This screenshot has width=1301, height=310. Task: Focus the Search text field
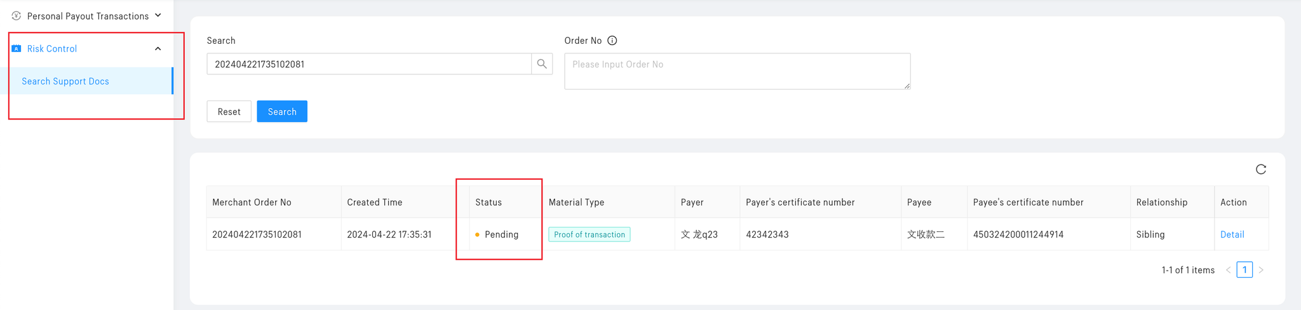pyautogui.click(x=368, y=64)
